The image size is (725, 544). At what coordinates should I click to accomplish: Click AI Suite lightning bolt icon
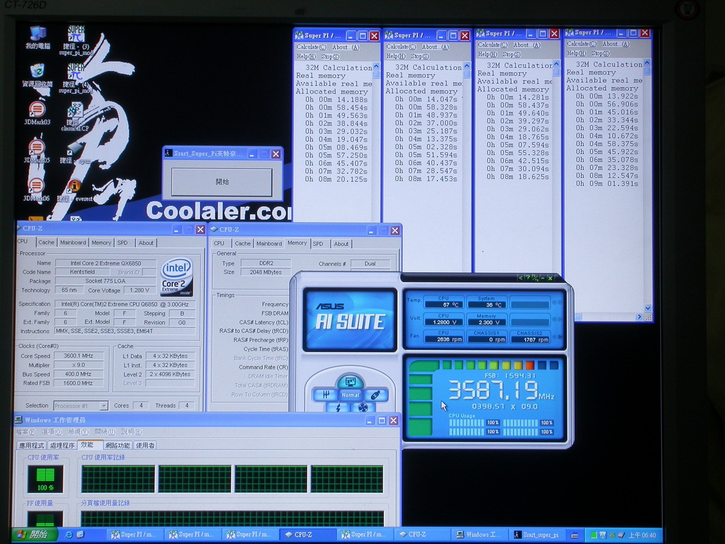point(338,407)
